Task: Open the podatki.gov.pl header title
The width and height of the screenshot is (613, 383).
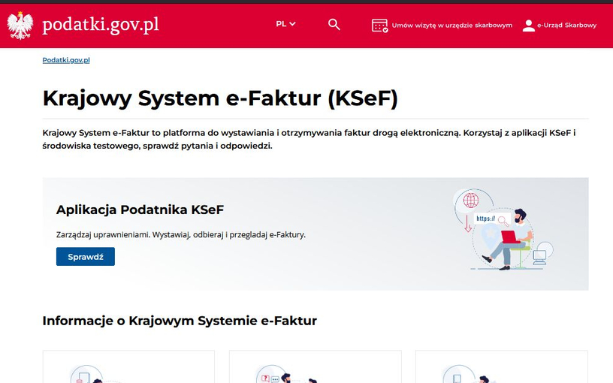Action: click(x=101, y=25)
